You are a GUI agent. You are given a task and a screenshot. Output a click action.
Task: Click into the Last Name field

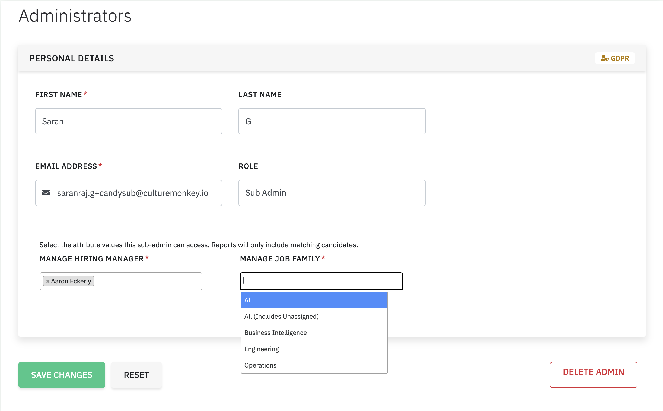point(332,121)
